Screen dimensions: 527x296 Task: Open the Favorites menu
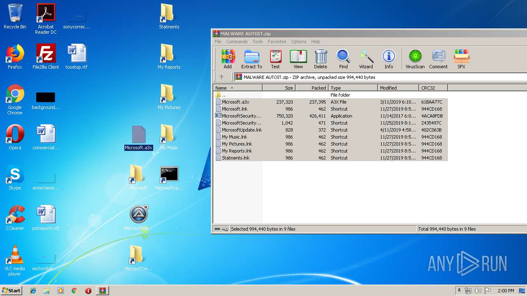pos(277,42)
